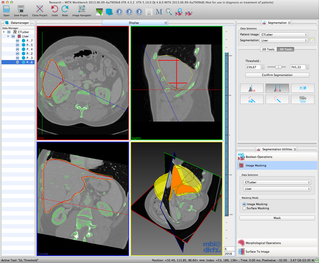Open Boolean Operations utilities section

tap(277, 157)
